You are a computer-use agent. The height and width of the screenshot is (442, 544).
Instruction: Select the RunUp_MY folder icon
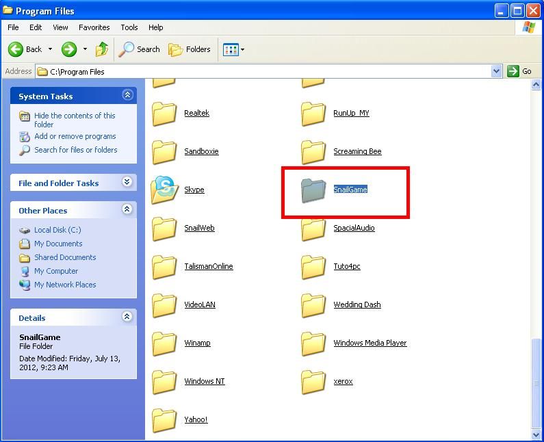click(x=313, y=114)
